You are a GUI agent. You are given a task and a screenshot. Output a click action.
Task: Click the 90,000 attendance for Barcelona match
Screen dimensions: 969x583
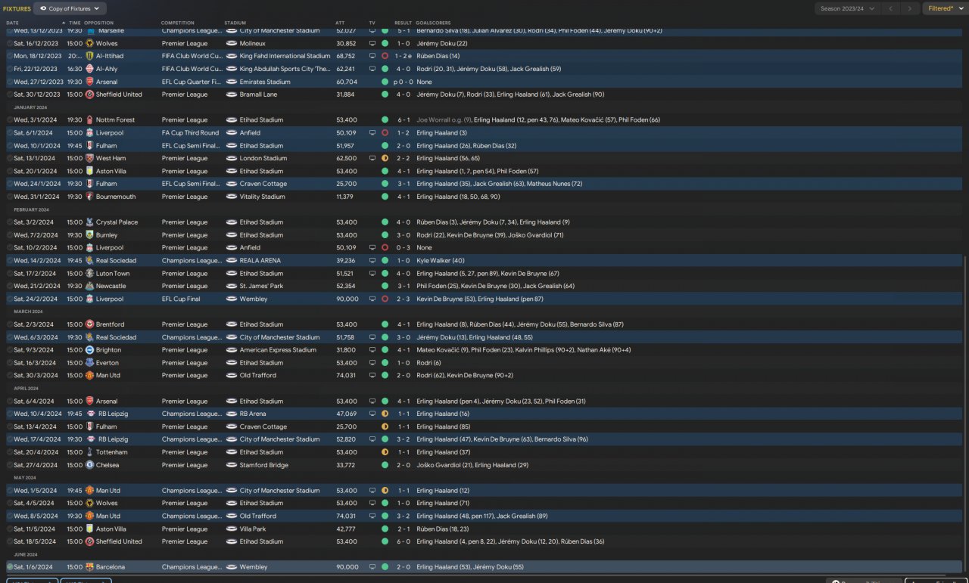tap(347, 567)
